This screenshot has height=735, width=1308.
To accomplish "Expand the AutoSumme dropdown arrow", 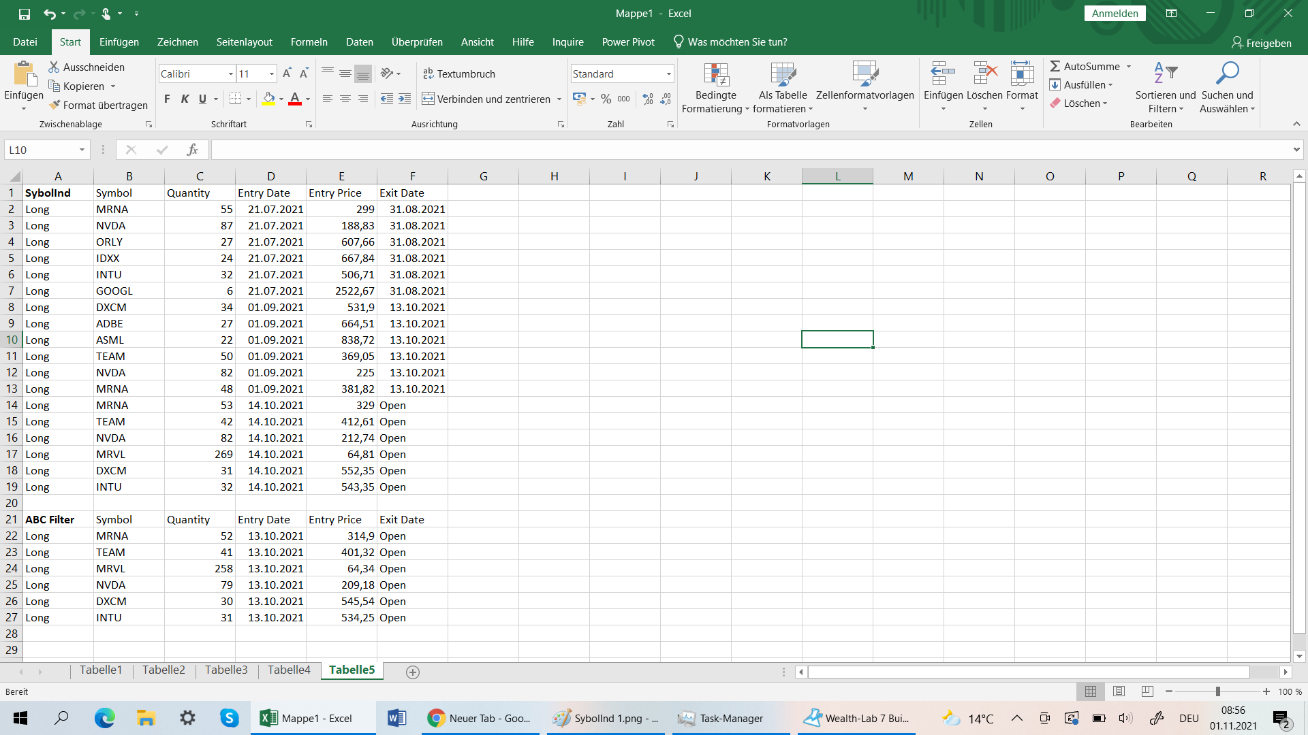I will 1129,66.
